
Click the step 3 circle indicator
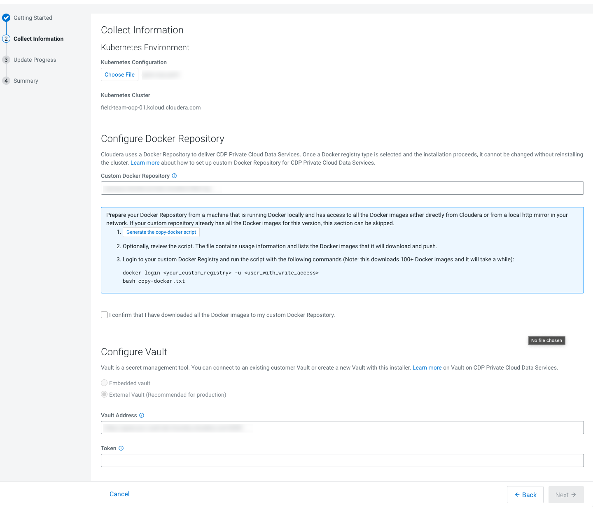point(6,60)
